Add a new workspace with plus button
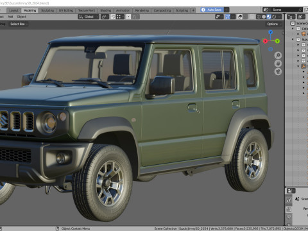The width and height of the screenshot is (308, 231). click(x=193, y=10)
